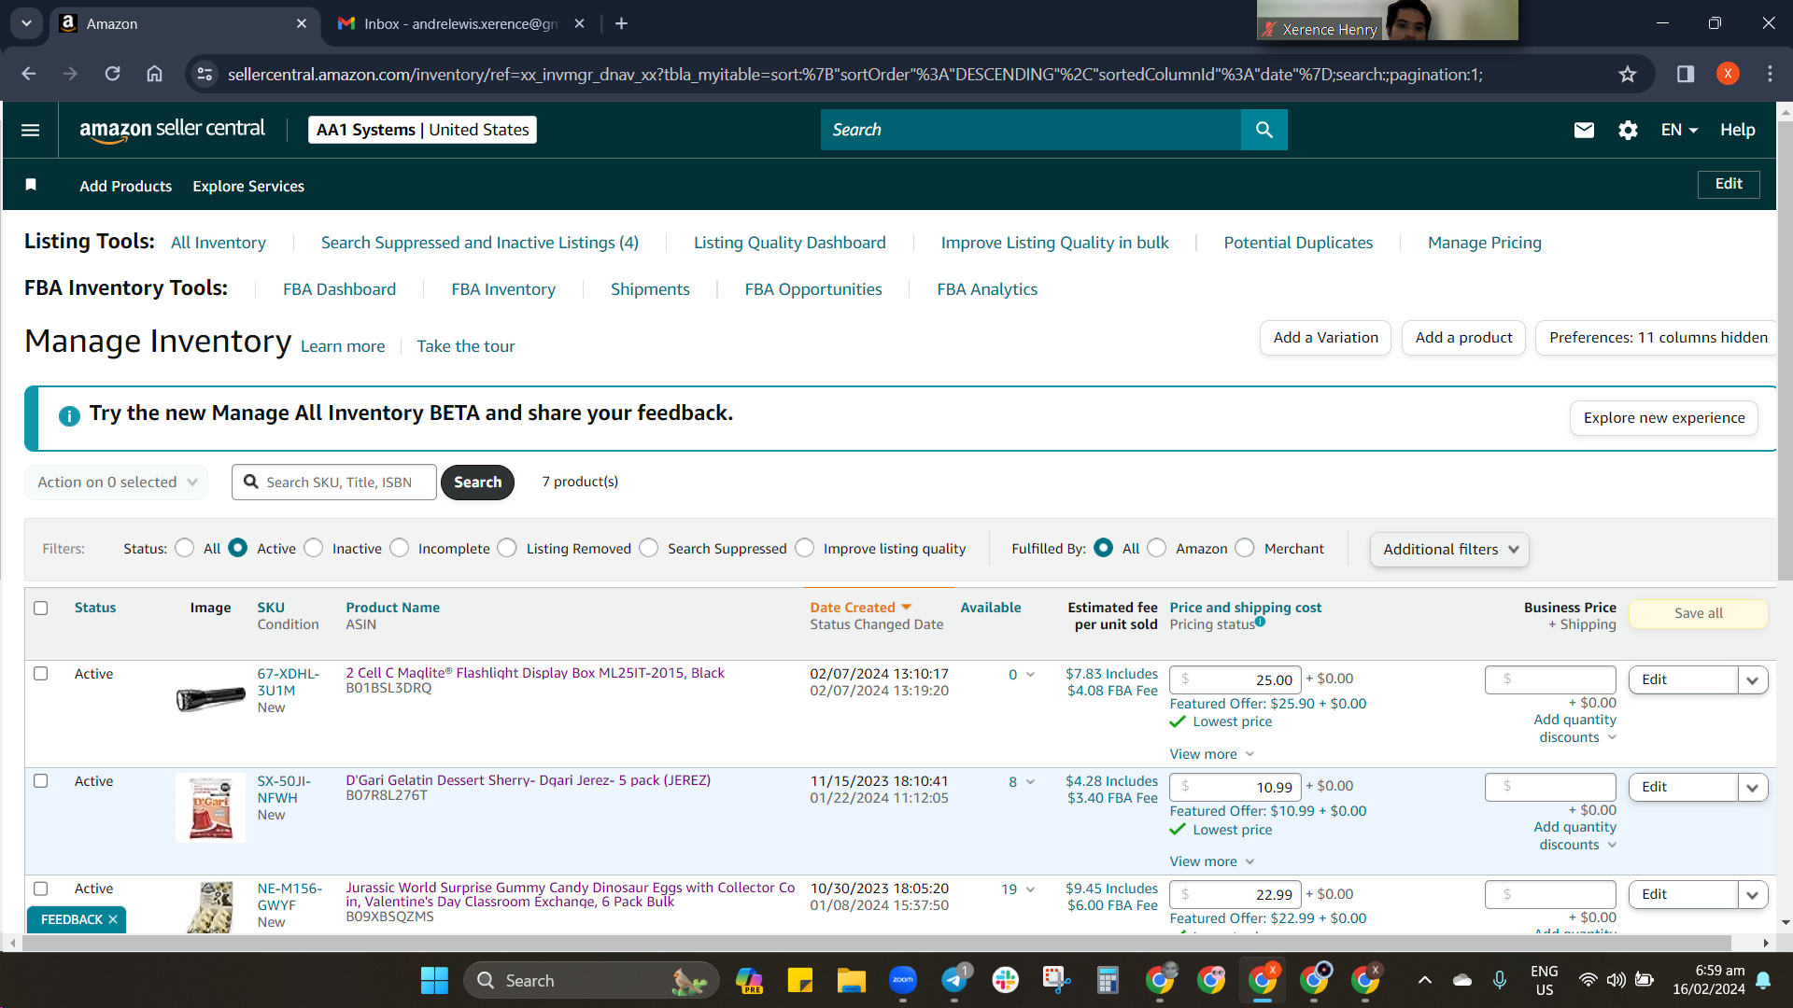
Task: Open messages via the envelope icon
Action: pos(1584,130)
